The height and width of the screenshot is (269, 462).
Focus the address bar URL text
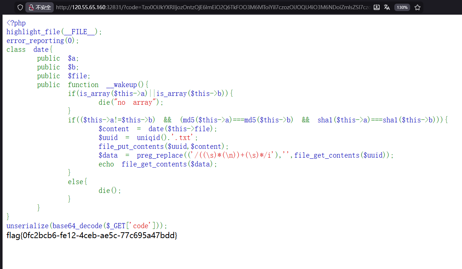coord(213,7)
